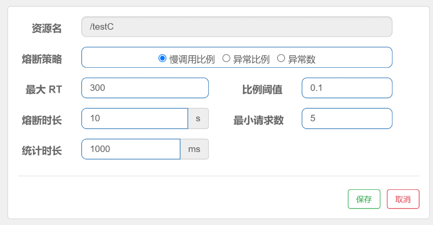Screen dimensions: 433x225
Task: Click the 异常比例 label text
Action: pos(252,59)
